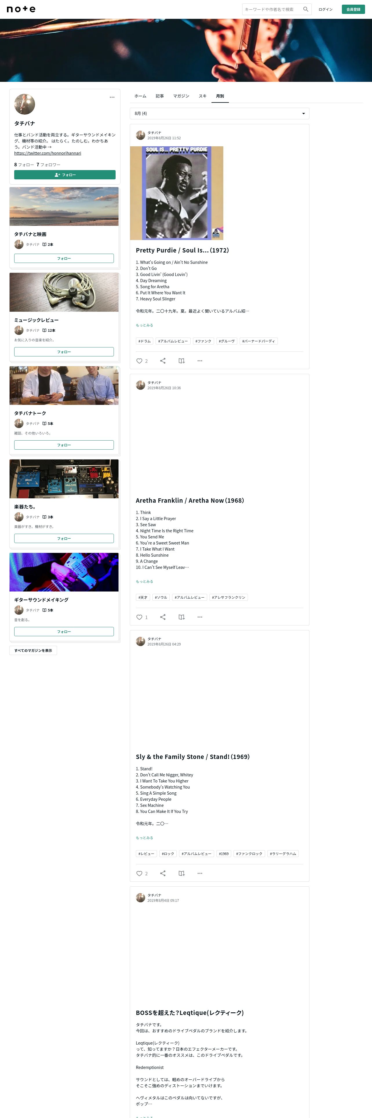Image resolution: width=372 pixels, height=1118 pixels.
Task: Click author avatar on Aretha Franklin post
Action: (140, 385)
